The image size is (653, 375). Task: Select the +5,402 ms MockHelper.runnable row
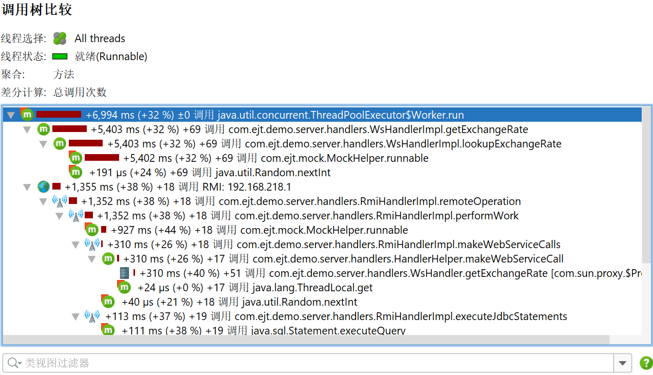[276, 158]
